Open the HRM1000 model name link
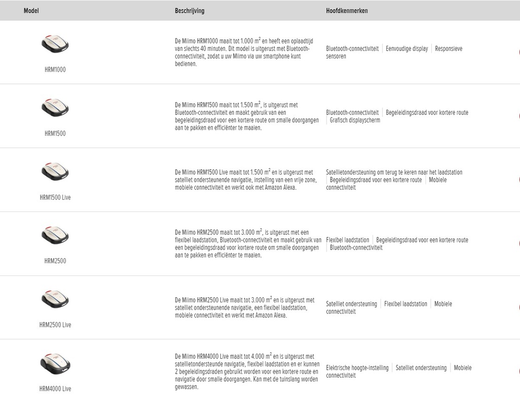Image resolution: width=520 pixels, height=402 pixels. pyautogui.click(x=55, y=70)
